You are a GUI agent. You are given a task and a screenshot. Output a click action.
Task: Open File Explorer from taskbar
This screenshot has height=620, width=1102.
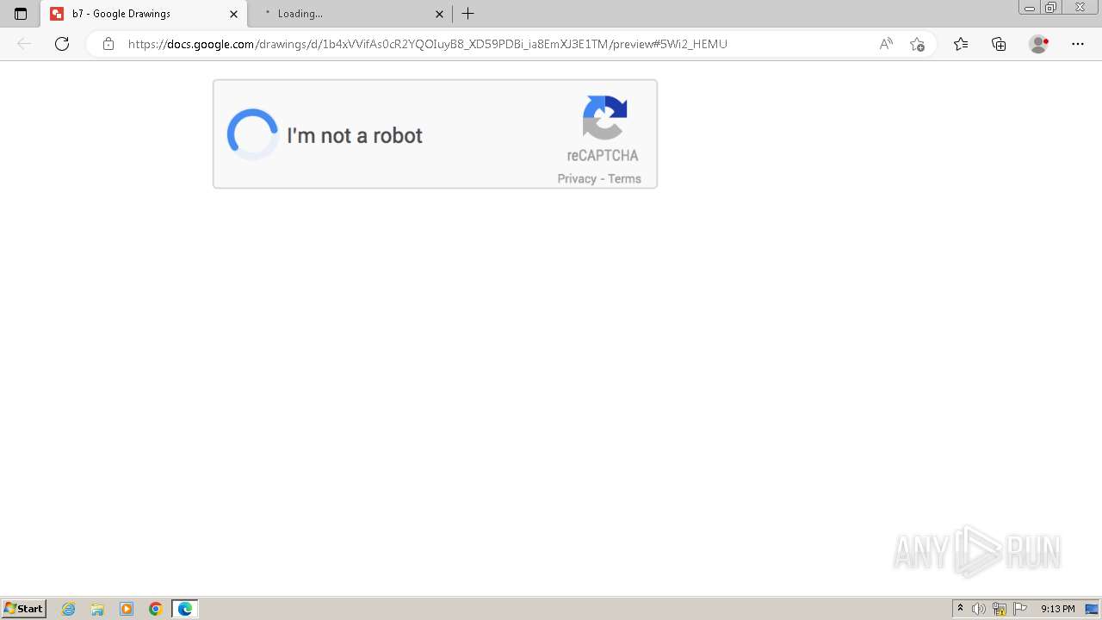click(x=97, y=609)
